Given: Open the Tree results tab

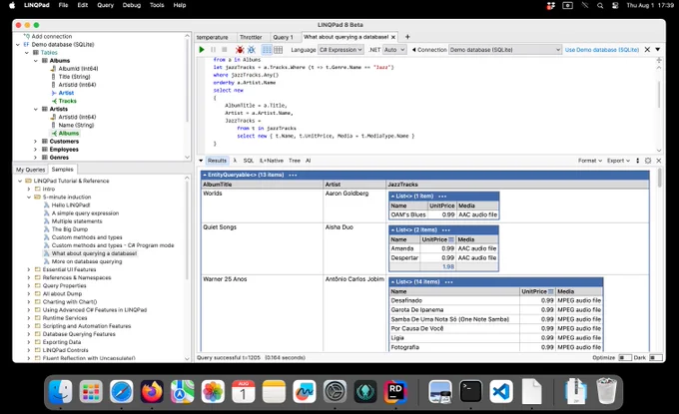Looking at the screenshot, I should [x=295, y=161].
